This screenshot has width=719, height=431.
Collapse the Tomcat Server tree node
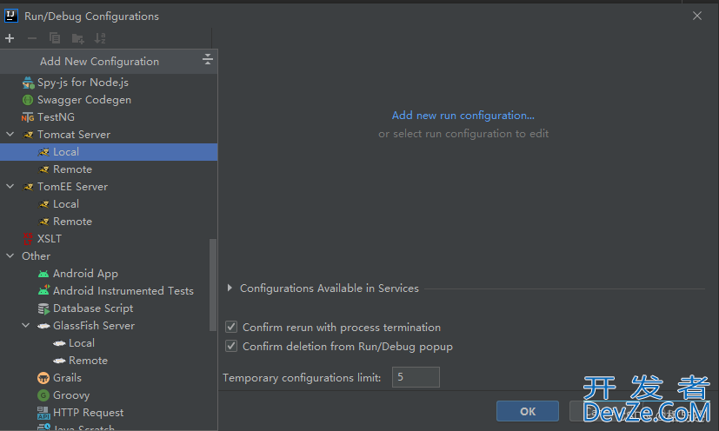pyautogui.click(x=10, y=135)
